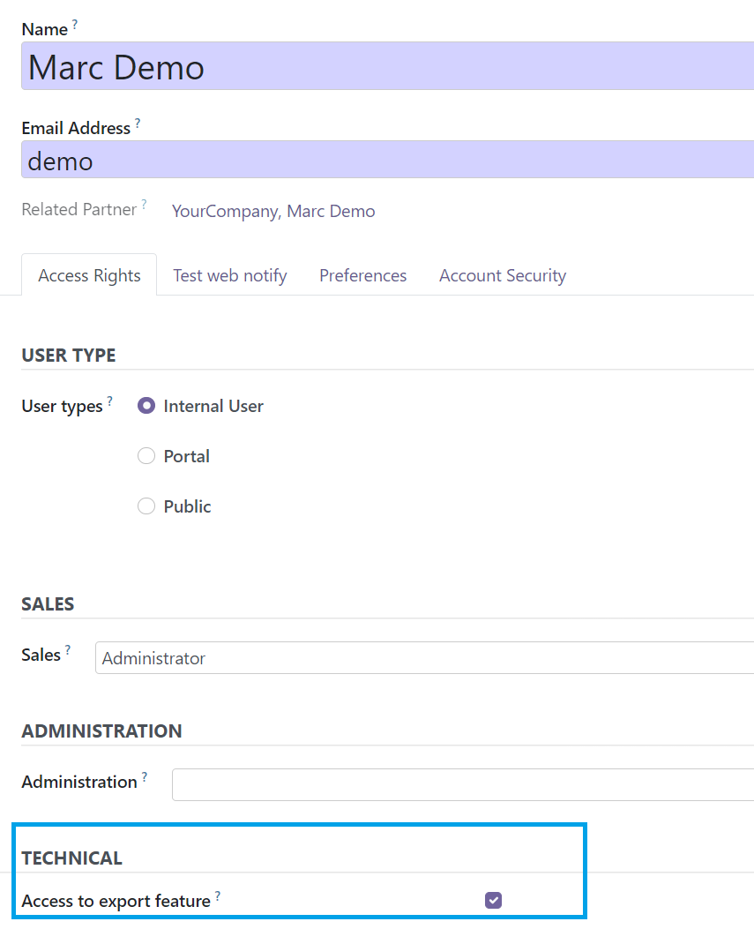Open the YourCompany, Marc Demo partner link
This screenshot has width=754, height=929.
273,211
